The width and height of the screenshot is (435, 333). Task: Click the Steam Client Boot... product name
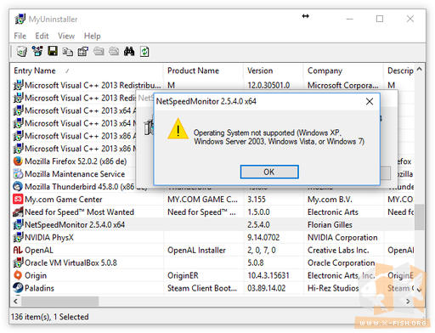click(202, 288)
